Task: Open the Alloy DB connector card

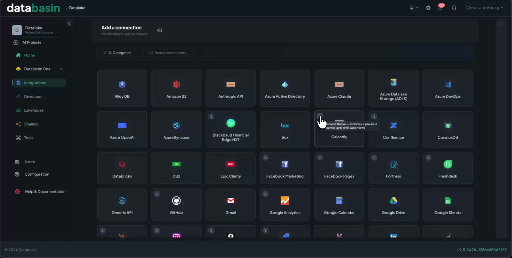Action: tap(122, 88)
